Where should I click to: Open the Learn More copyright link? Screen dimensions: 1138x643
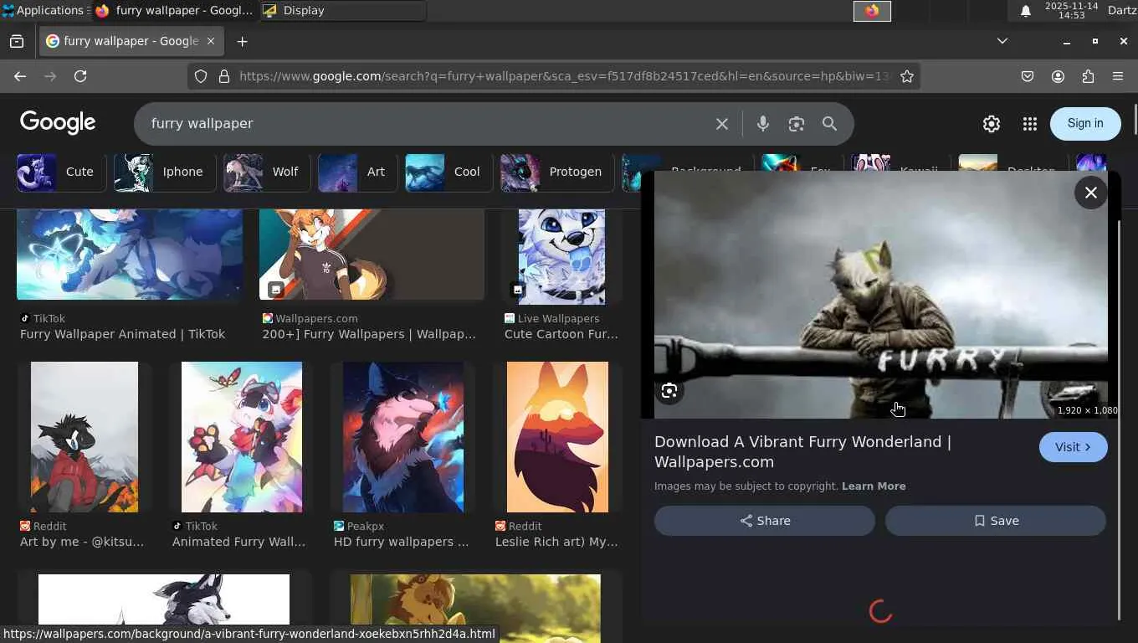[874, 486]
